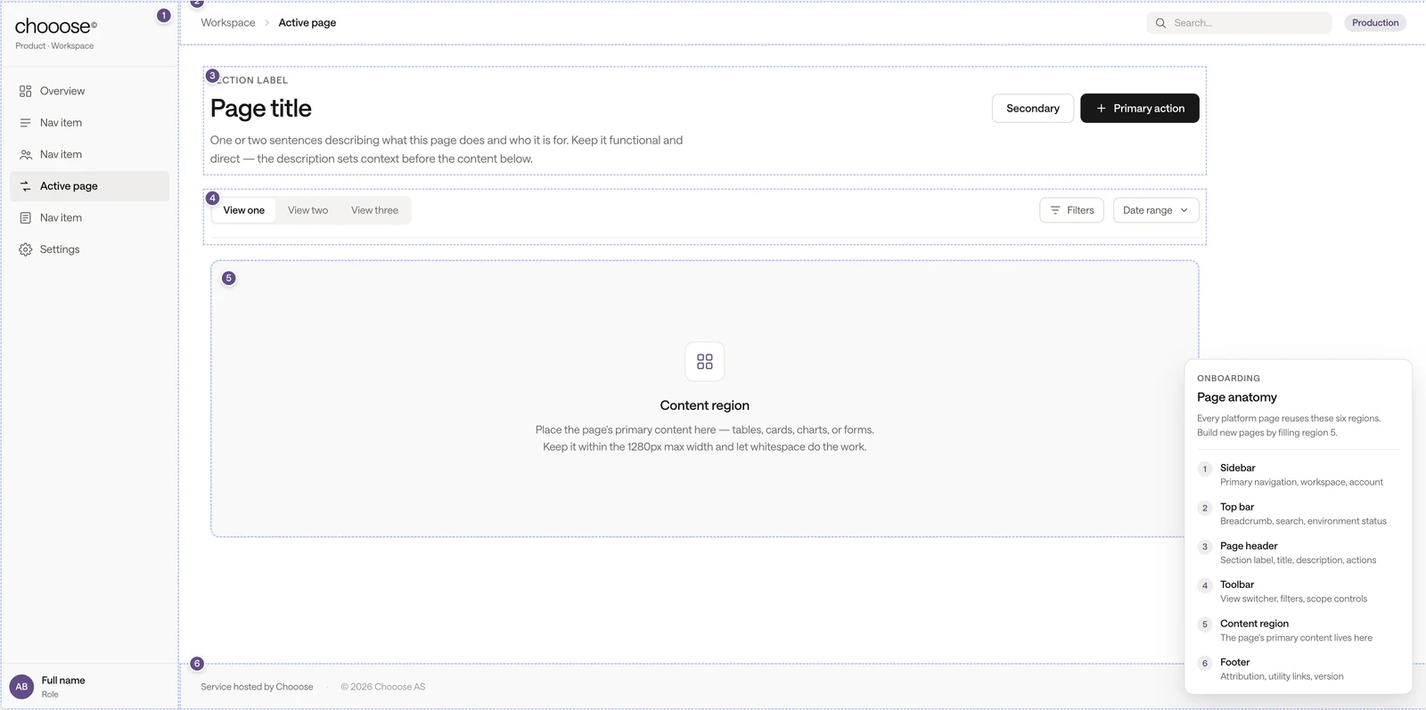The height and width of the screenshot is (710, 1426).
Task: Go to Workspace in the breadcrumb
Action: pos(228,23)
